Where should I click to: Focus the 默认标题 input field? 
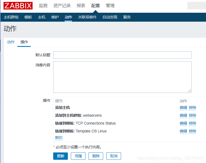(x=122, y=55)
